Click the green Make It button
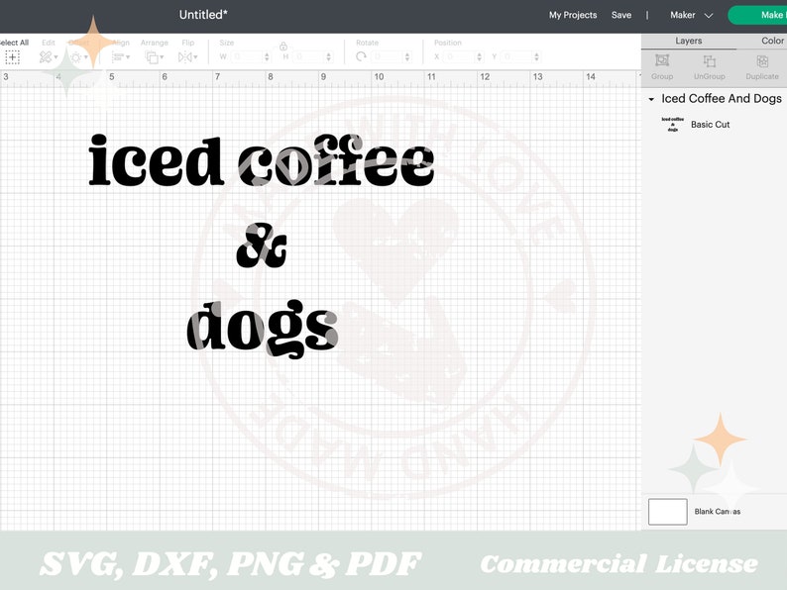Viewport: 787px width, 590px height. tap(758, 15)
